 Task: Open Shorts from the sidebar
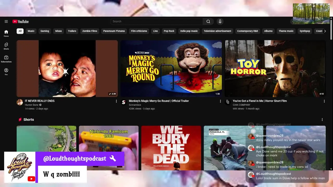tap(6, 46)
